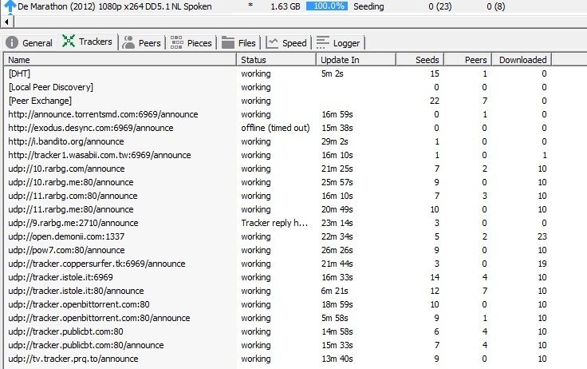Click the 'offline (timed out)' status cell
The image size is (587, 369).
275,128
